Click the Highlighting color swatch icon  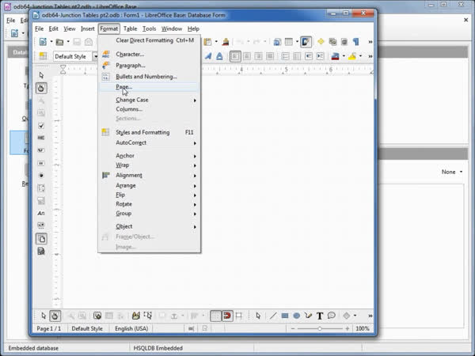tap(352, 56)
